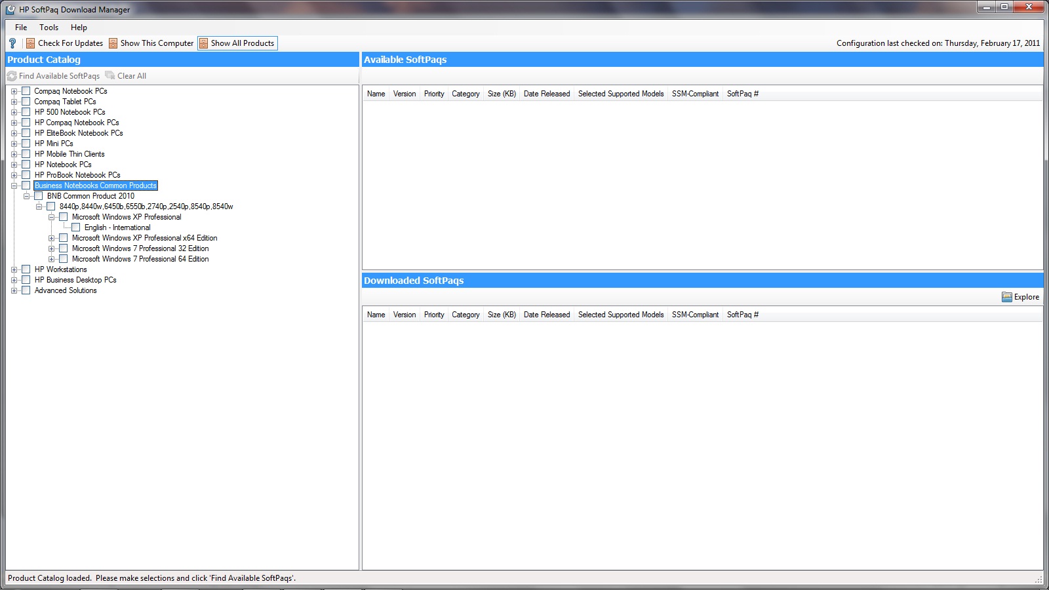Viewport: 1049px width, 590px height.
Task: Check the HP Workstations checkbox
Action: tap(26, 269)
